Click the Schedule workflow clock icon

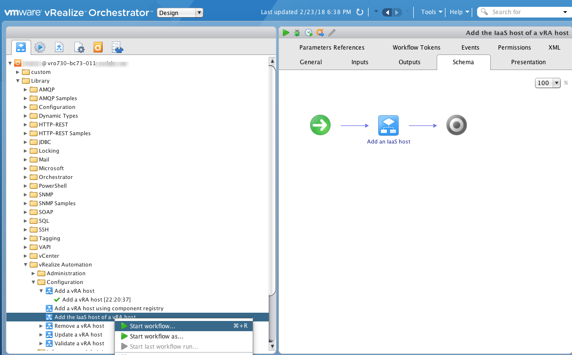(x=309, y=33)
